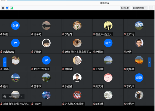Click the 说点什么 chat input field

coord(14,97)
